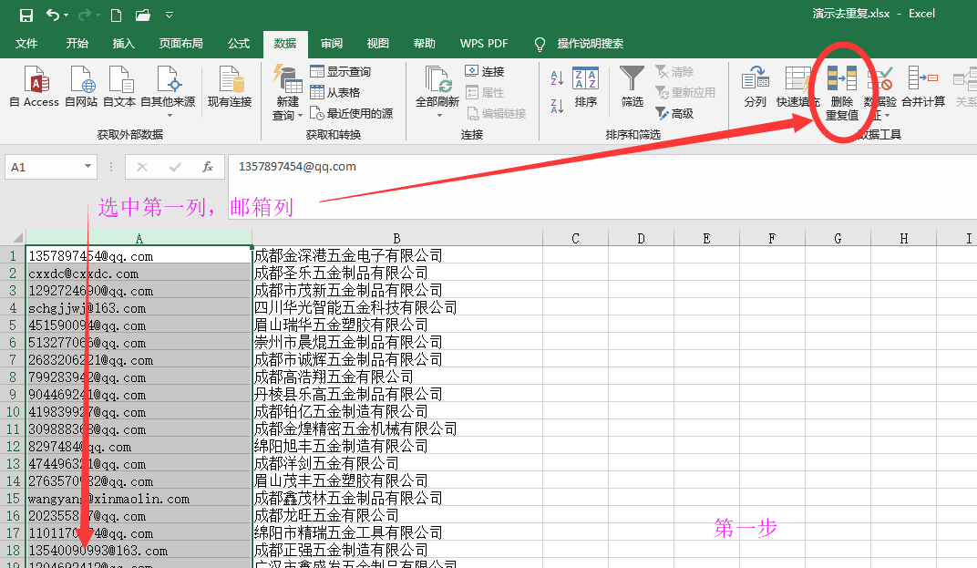Select column C header
977x568 pixels.
(575, 238)
